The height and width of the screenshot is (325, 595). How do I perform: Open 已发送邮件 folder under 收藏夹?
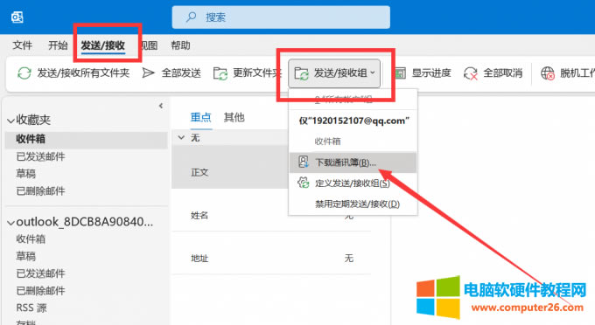[40, 156]
